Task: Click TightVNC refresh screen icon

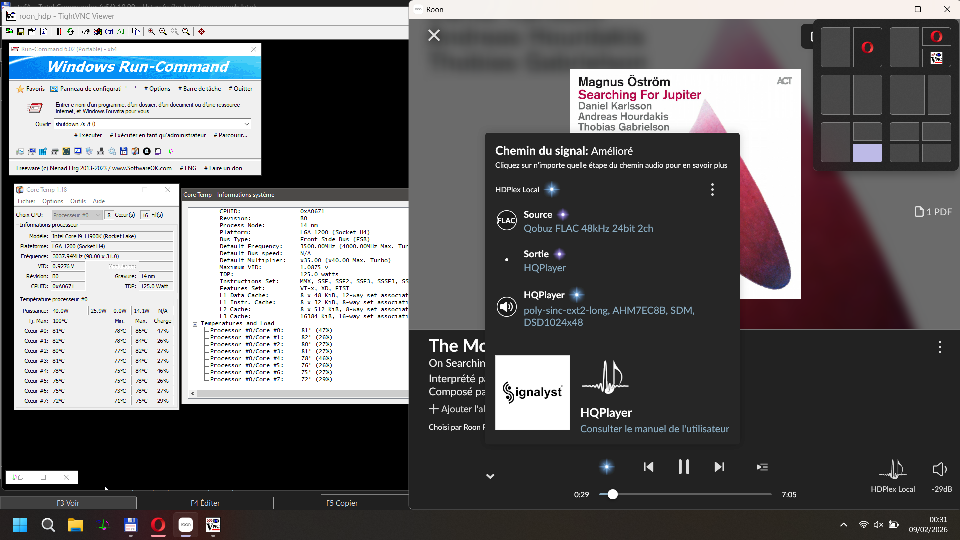Action: [71, 32]
